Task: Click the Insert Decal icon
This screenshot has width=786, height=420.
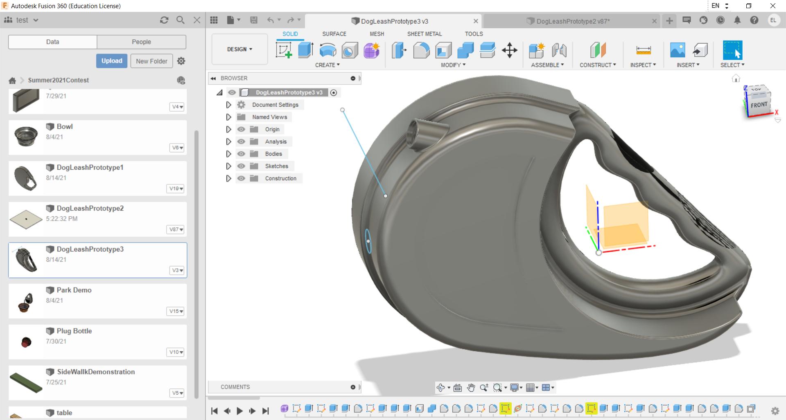Action: coord(678,50)
